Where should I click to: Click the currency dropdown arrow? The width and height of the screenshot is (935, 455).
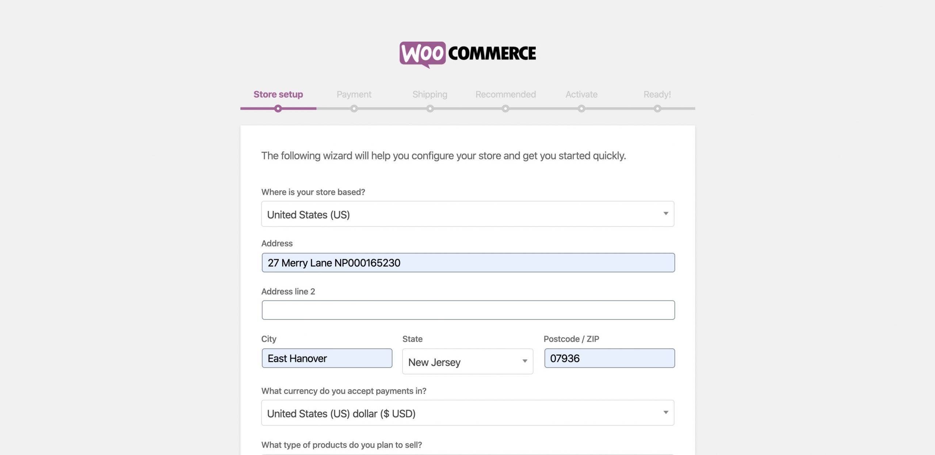(x=666, y=412)
